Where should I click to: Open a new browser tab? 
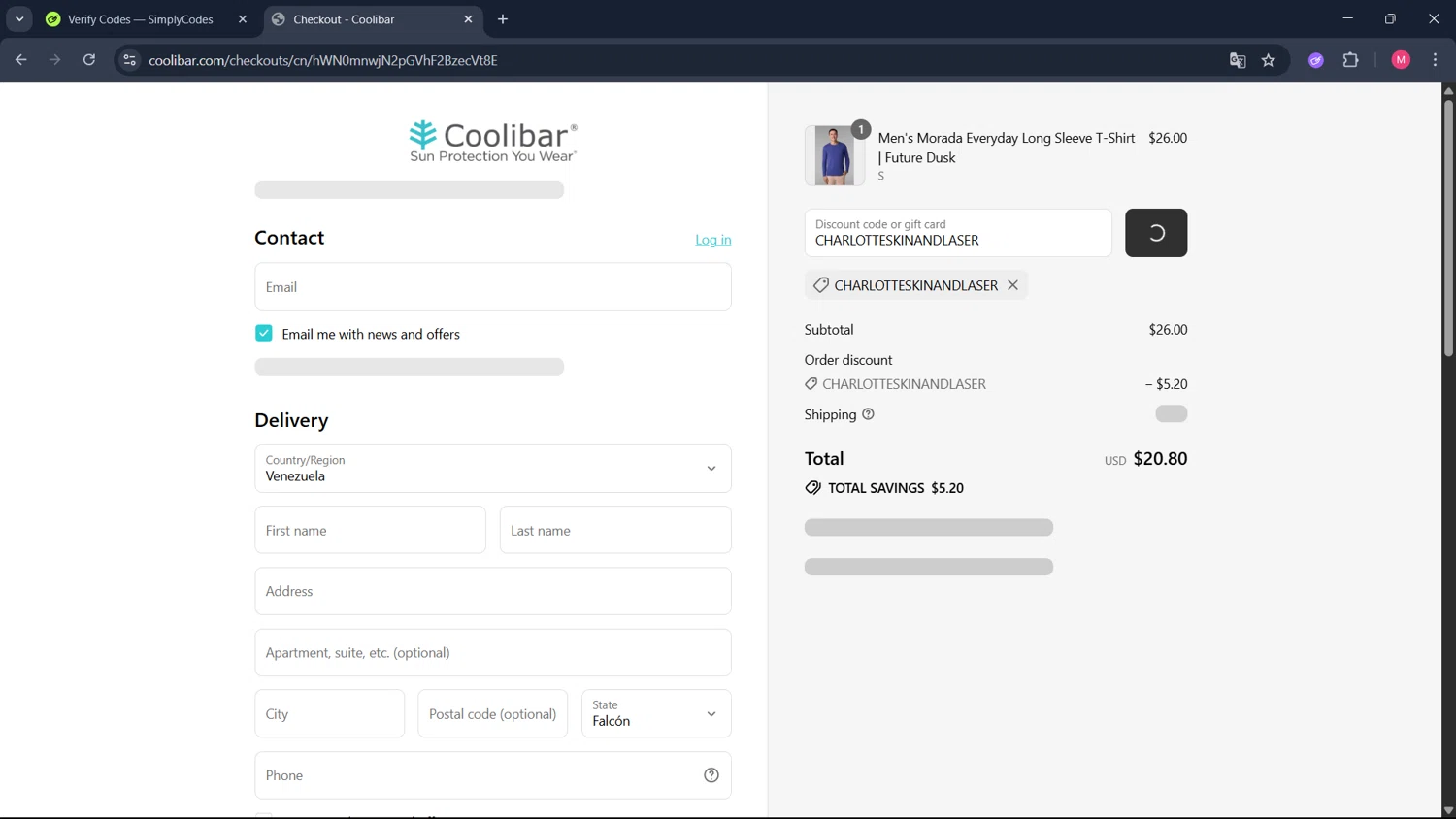pyautogui.click(x=503, y=19)
